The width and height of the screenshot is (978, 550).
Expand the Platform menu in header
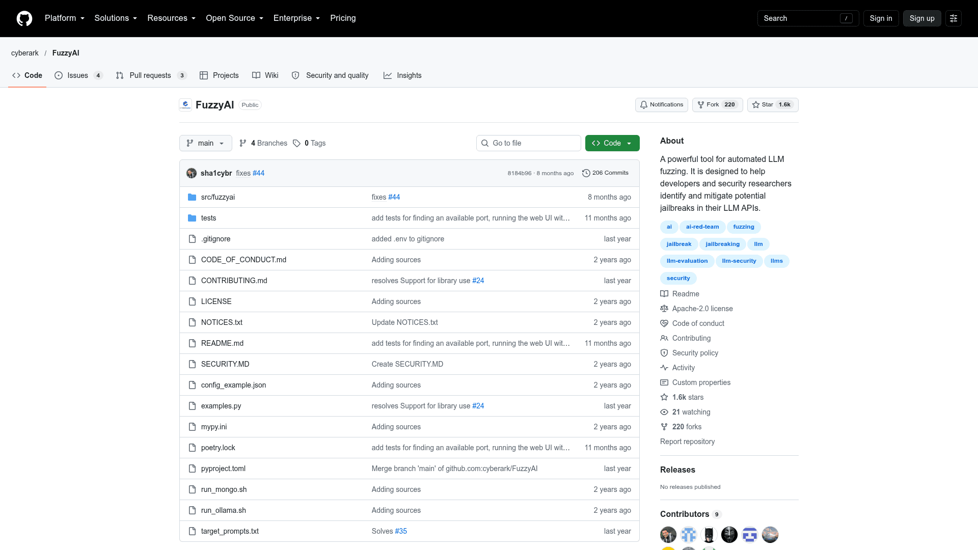coord(65,18)
